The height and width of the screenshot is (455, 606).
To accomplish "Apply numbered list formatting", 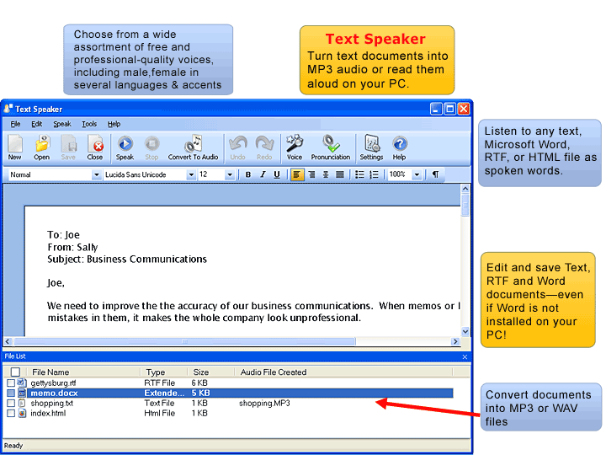I will click(x=374, y=174).
